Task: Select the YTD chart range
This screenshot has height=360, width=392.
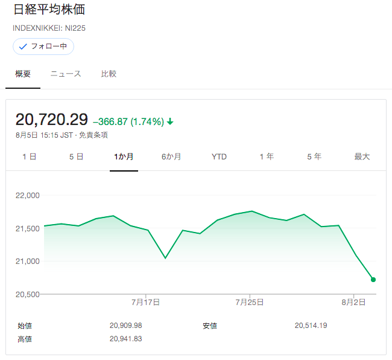Action: click(x=219, y=156)
